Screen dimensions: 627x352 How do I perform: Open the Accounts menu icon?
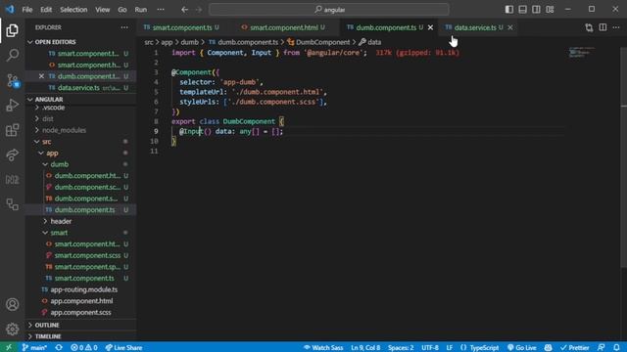(12, 304)
